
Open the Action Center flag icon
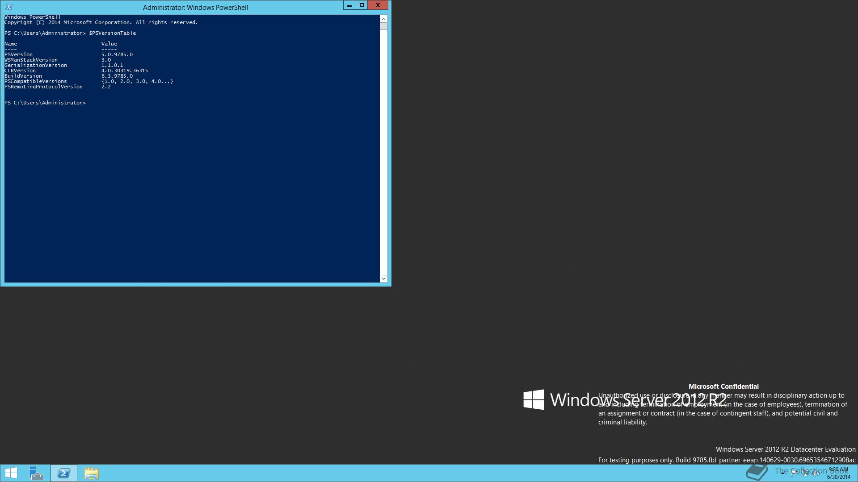point(794,473)
